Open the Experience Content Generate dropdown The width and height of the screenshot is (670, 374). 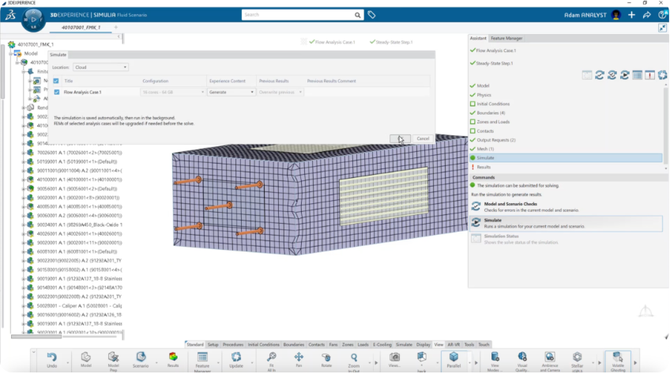(229, 93)
